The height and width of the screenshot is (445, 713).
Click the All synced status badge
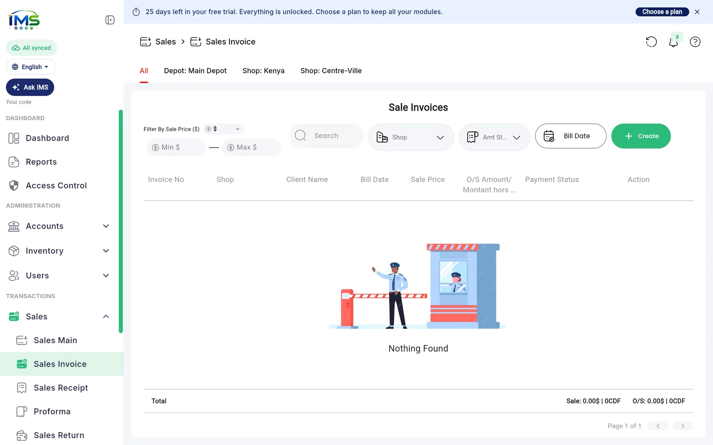click(x=31, y=48)
